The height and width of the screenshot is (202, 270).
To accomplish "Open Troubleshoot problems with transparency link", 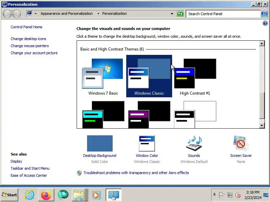I will click(136, 173).
